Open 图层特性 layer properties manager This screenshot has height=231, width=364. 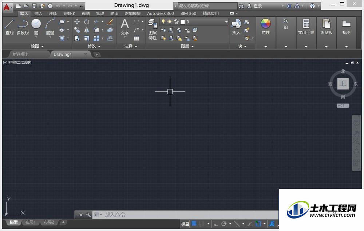(x=153, y=29)
